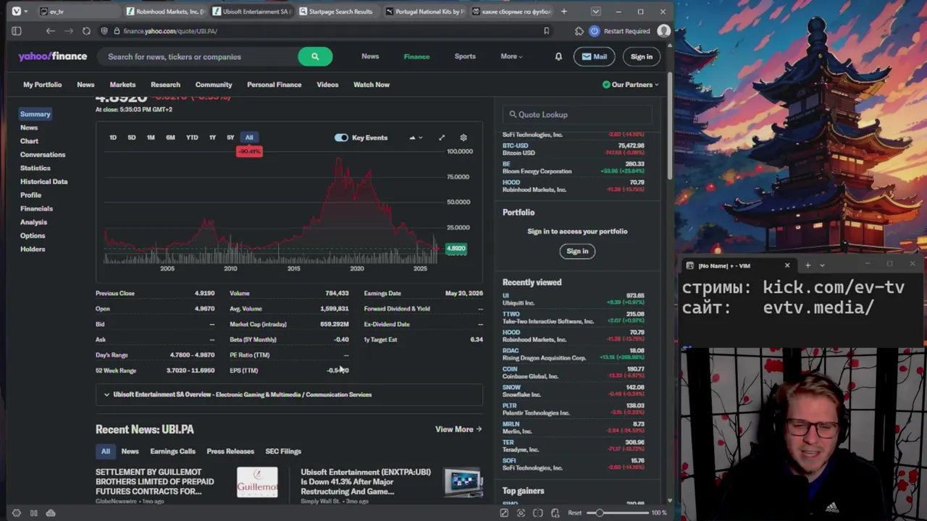Toggle the browser sidebar panel icon
The height and width of the screenshot is (521, 927).
click(x=17, y=31)
